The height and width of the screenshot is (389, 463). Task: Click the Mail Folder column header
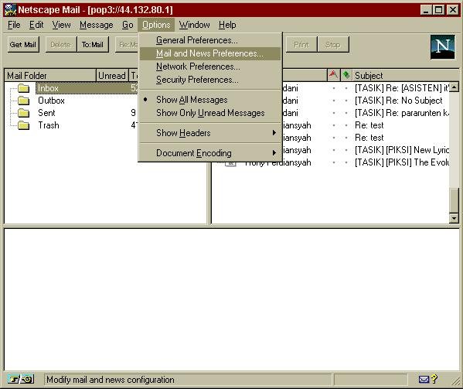[50, 75]
